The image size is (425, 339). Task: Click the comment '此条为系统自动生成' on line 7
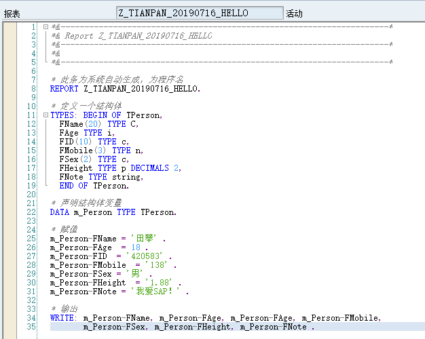click(117, 79)
